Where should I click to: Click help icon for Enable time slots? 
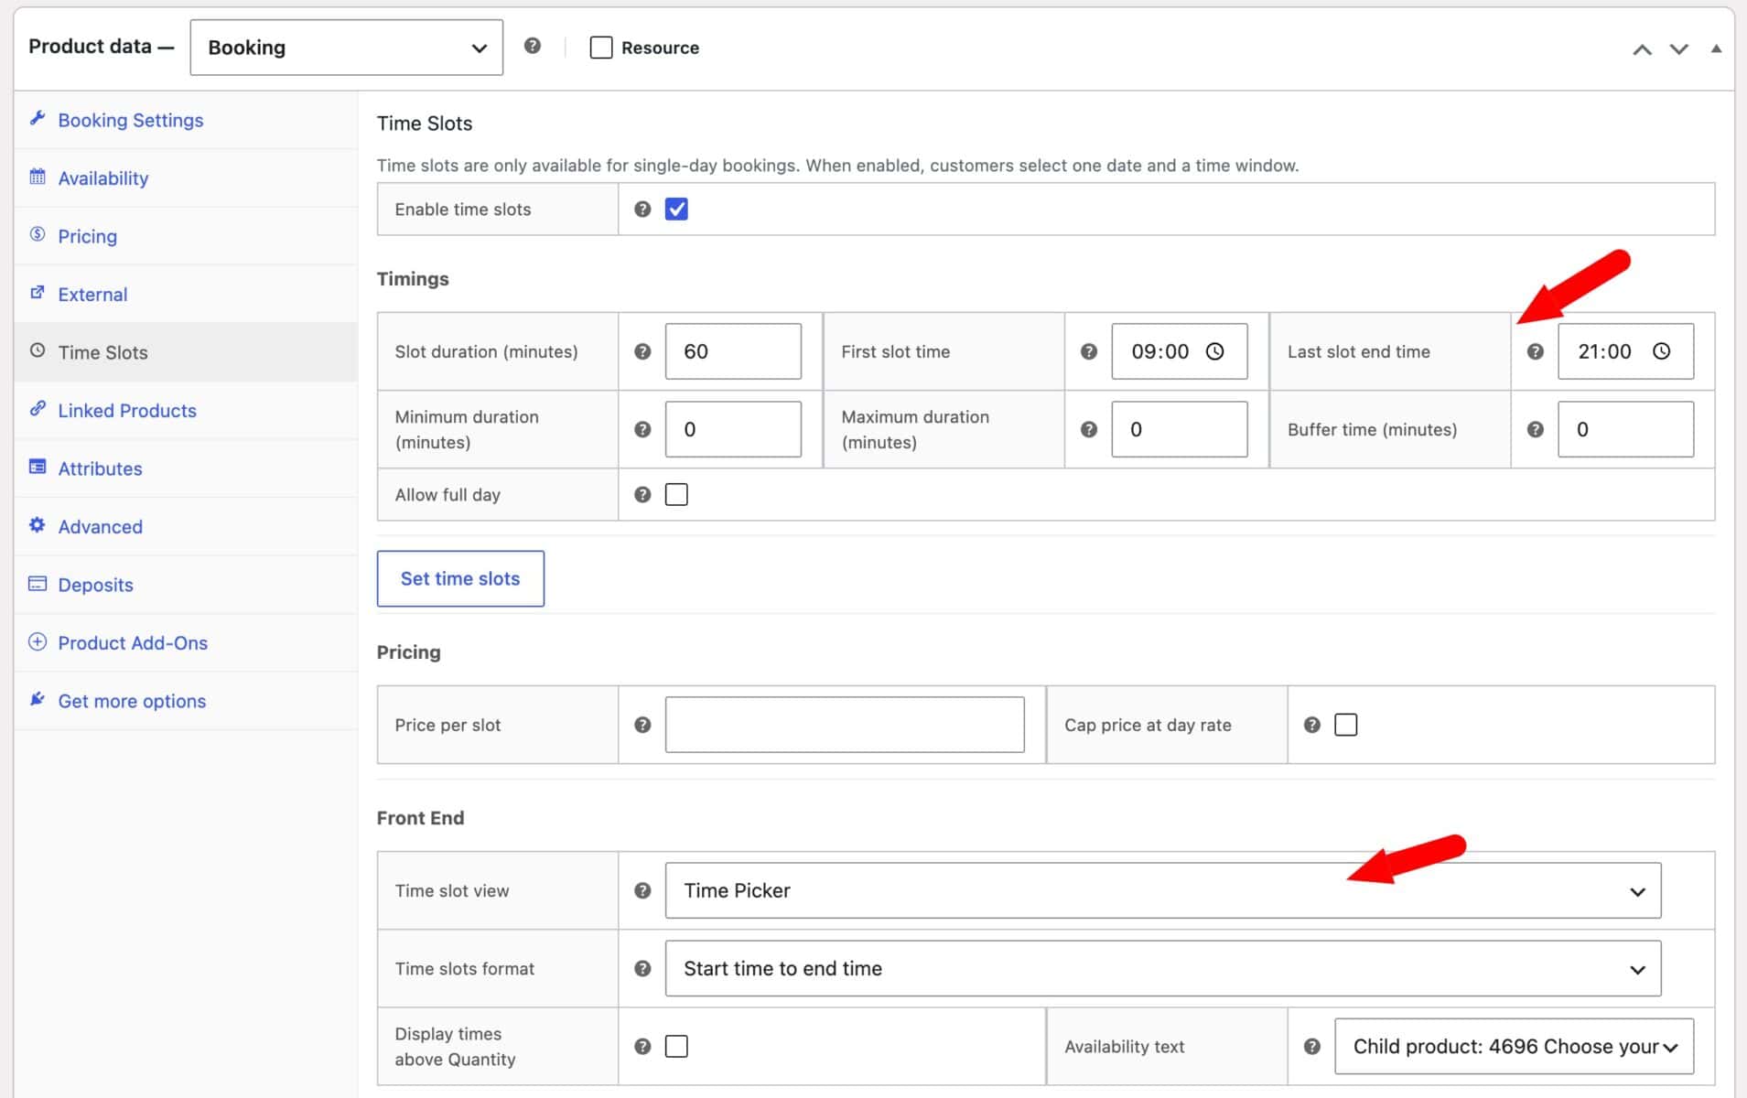click(x=642, y=209)
